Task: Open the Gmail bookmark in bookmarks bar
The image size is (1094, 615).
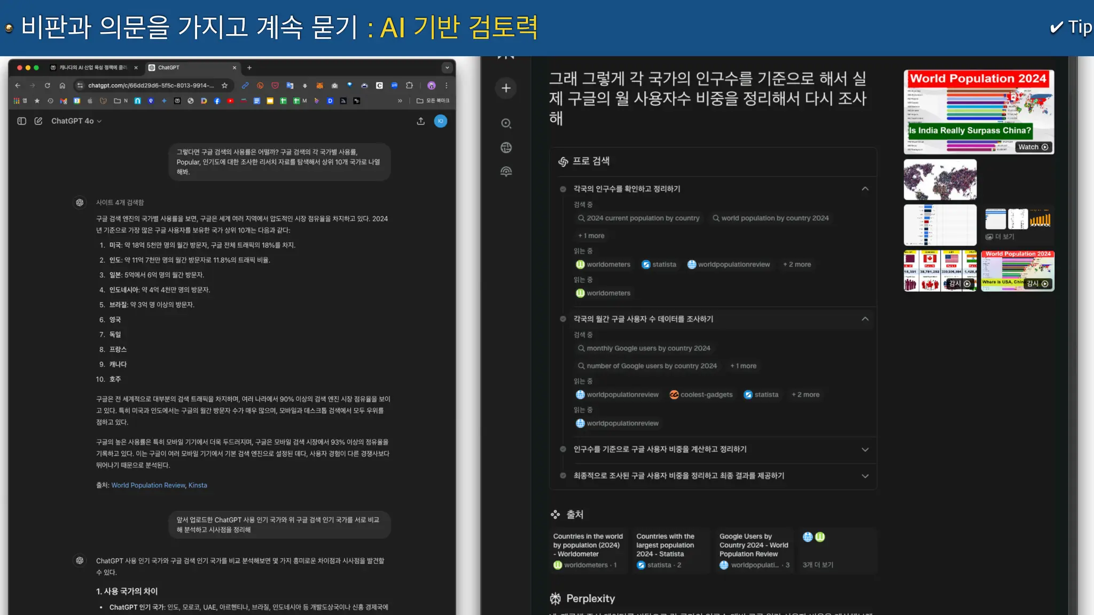Action: [64, 100]
